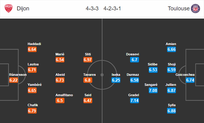The height and width of the screenshot is (123, 204).
Task: Click Jullien's 6.87 rating badge
Action: pos(172,90)
